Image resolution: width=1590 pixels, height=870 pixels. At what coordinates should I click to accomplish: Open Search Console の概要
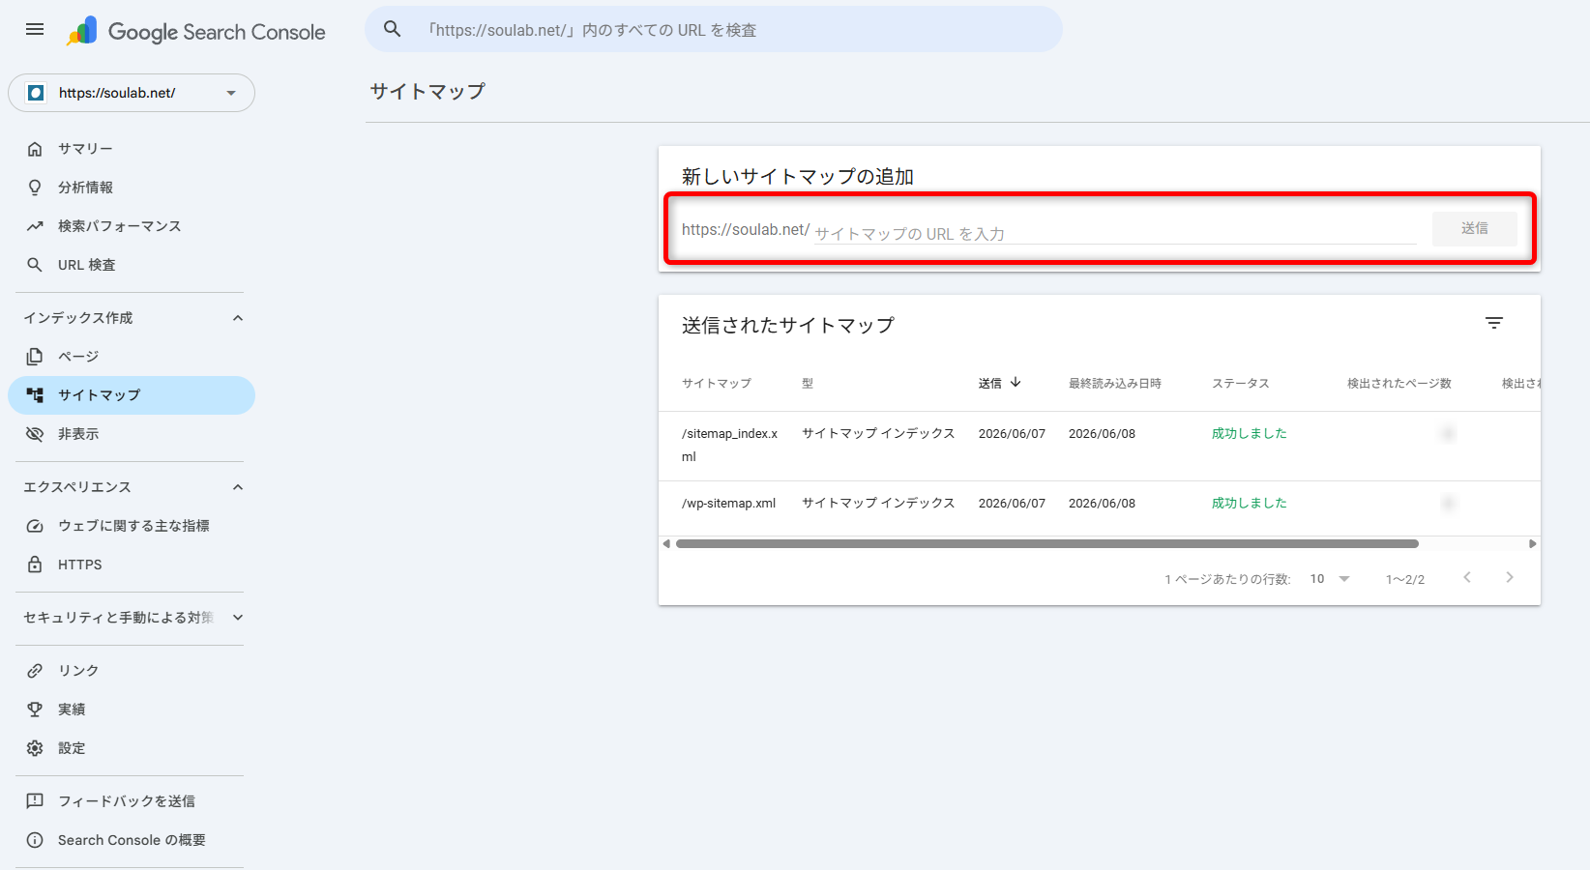click(x=132, y=840)
